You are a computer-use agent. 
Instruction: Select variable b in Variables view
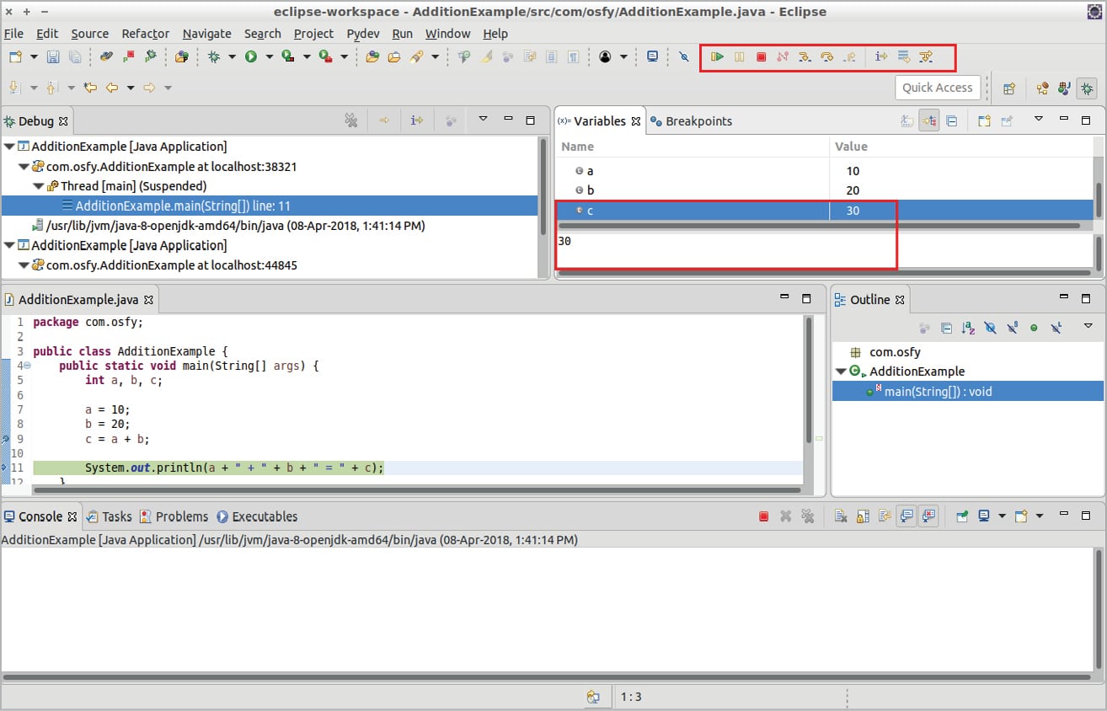click(590, 190)
